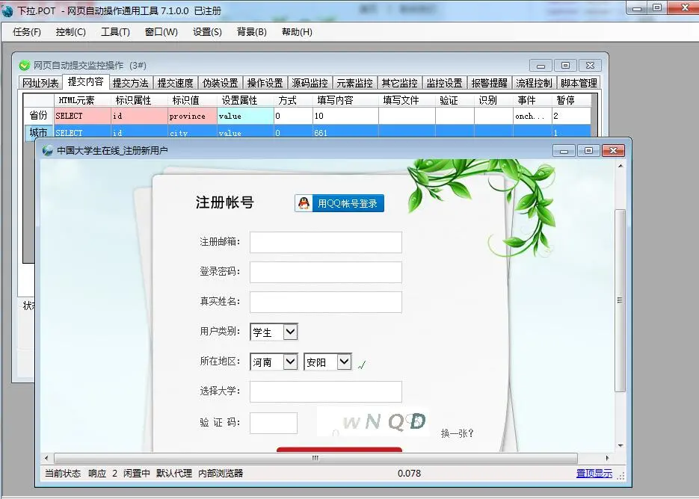This screenshot has height=499, width=699.
Task: Open the 操作设置 tab
Action: (265, 83)
